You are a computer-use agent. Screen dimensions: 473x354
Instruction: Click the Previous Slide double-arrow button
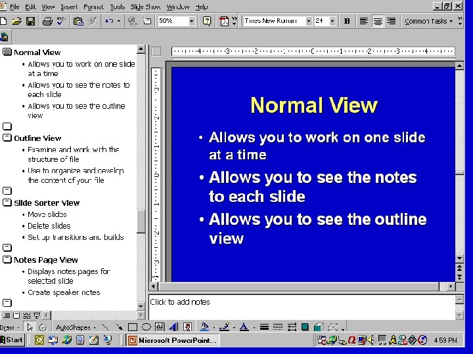click(459, 267)
